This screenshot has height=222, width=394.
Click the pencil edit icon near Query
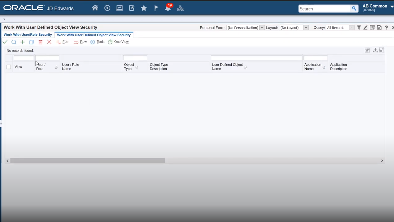(x=365, y=28)
